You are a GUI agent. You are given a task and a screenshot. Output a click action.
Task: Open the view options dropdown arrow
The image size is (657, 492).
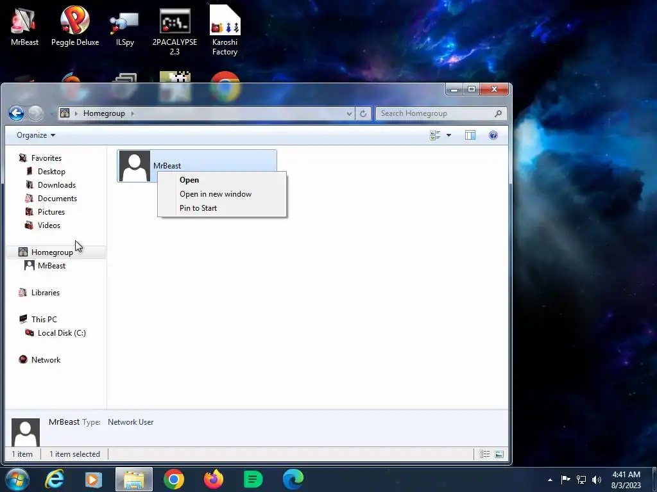click(448, 135)
